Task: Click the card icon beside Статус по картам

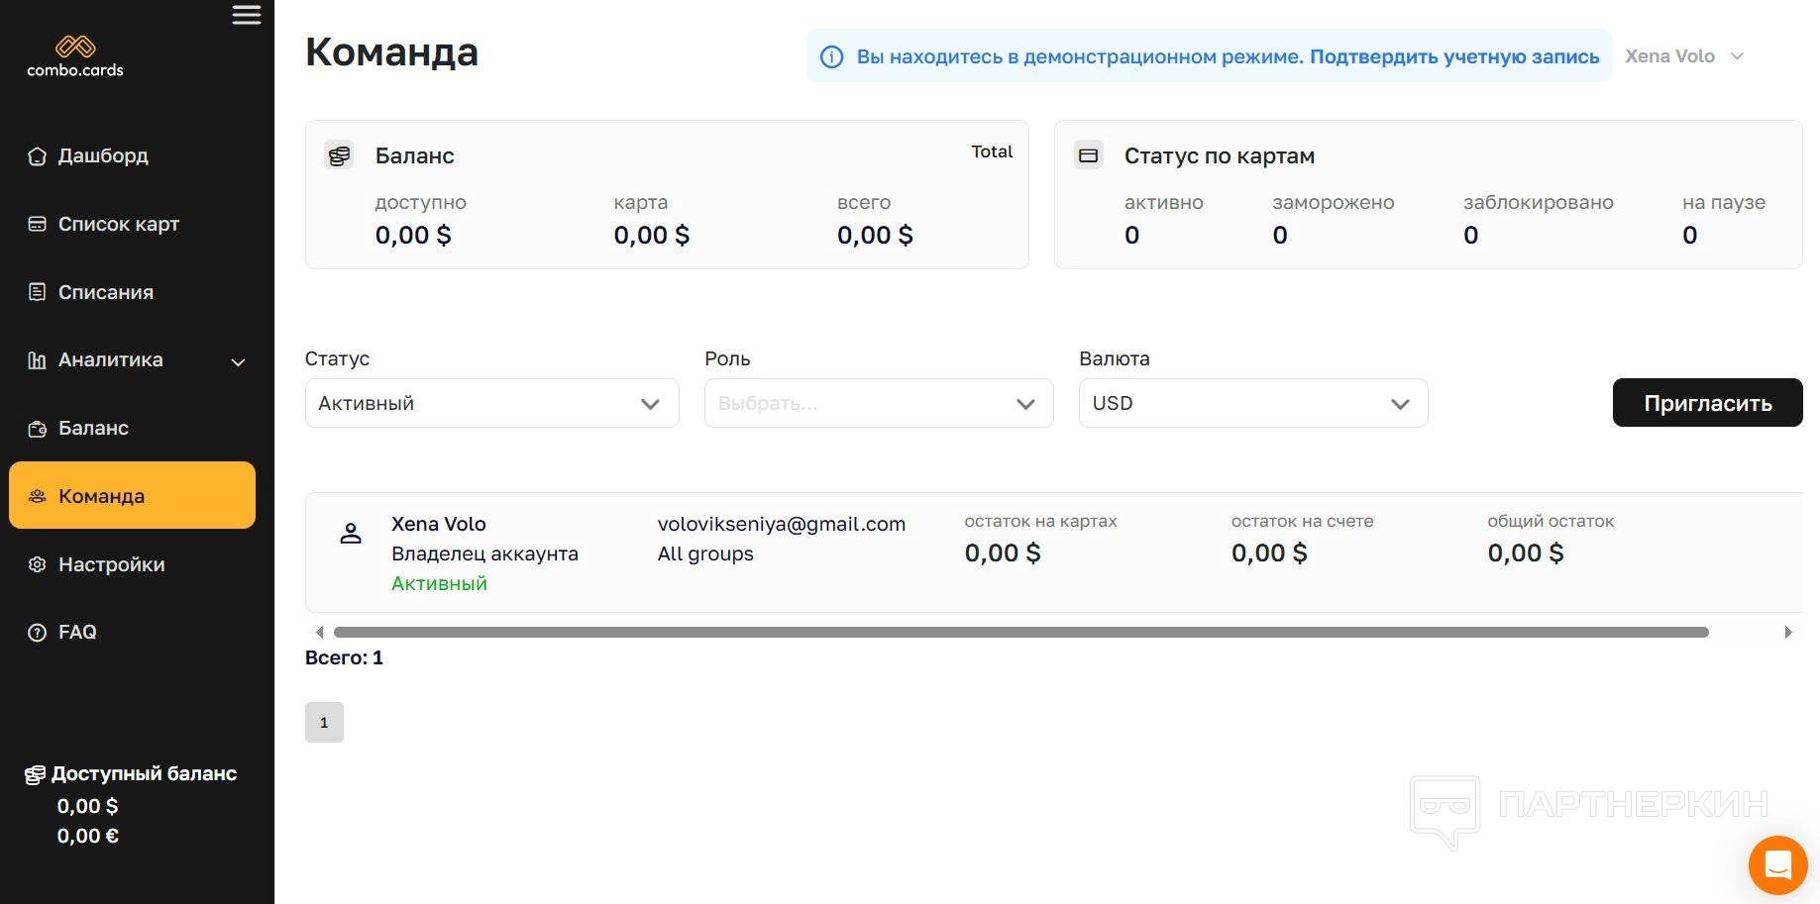Action: tap(1089, 155)
